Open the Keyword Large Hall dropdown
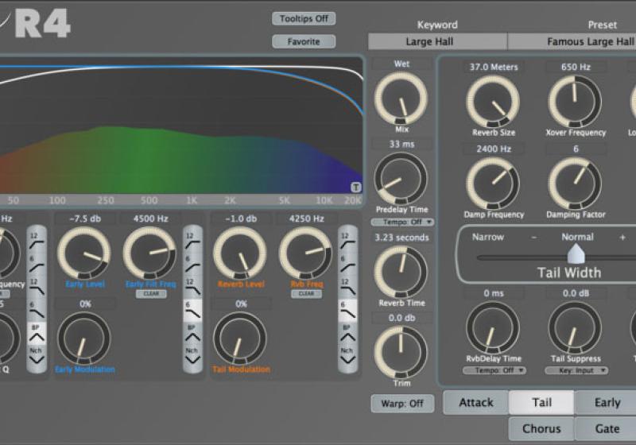This screenshot has width=636, height=445. pyautogui.click(x=437, y=42)
